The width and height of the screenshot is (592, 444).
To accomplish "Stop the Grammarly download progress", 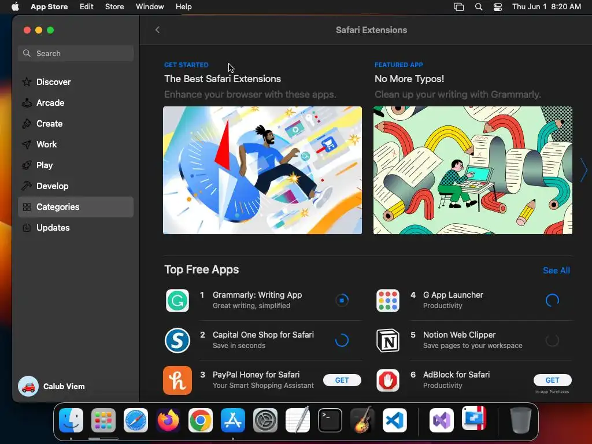I will 342,301.
